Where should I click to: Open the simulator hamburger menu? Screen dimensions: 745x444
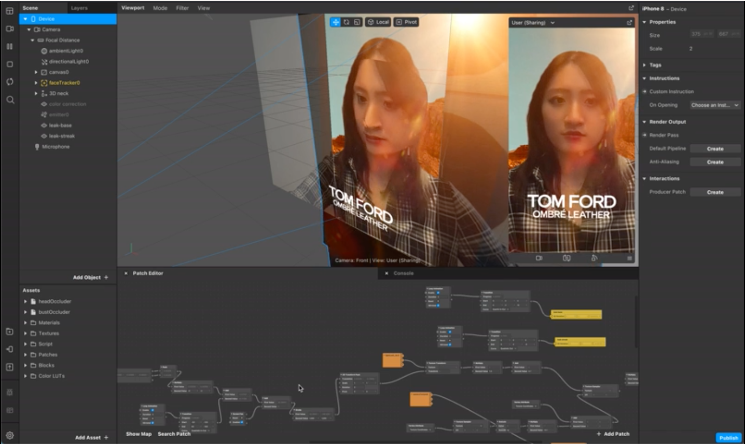629,258
